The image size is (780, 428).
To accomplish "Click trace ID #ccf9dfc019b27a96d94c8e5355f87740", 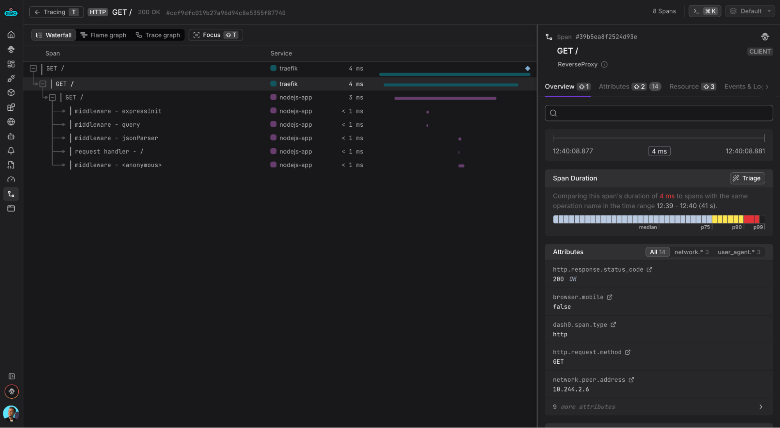I will pyautogui.click(x=226, y=13).
